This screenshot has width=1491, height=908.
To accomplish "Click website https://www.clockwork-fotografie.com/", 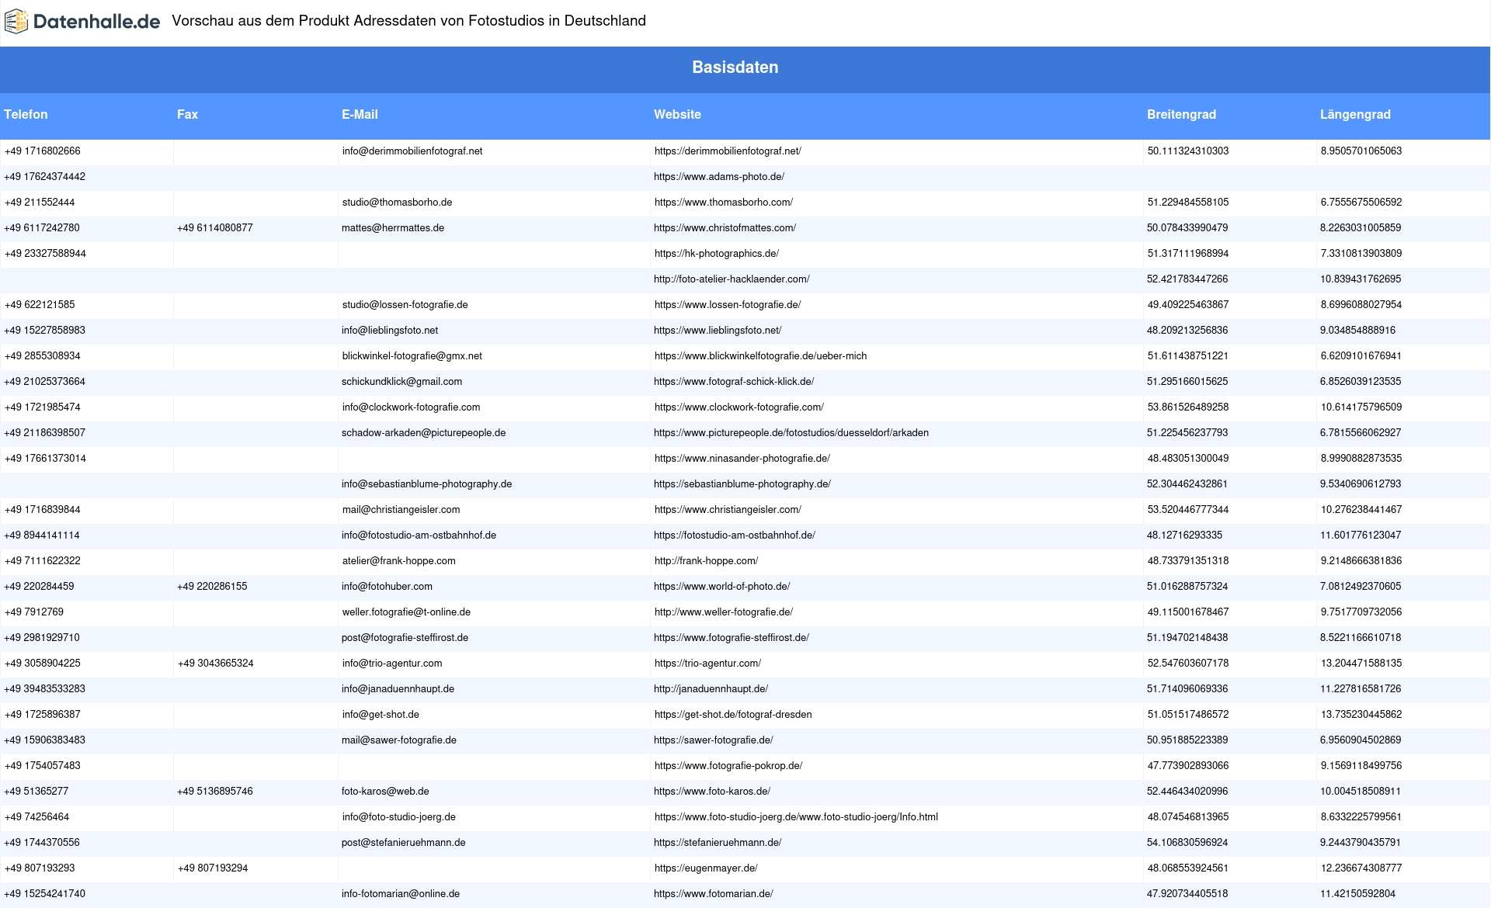I will click(739, 407).
